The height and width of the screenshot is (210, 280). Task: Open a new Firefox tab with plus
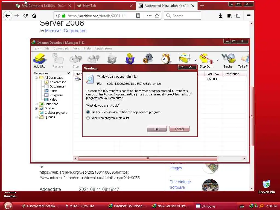point(202,6)
